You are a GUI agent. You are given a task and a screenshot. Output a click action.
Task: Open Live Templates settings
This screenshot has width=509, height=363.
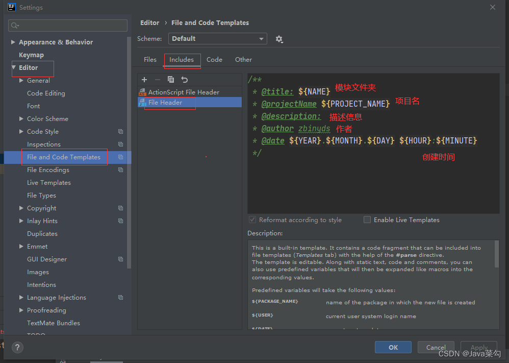pos(48,183)
